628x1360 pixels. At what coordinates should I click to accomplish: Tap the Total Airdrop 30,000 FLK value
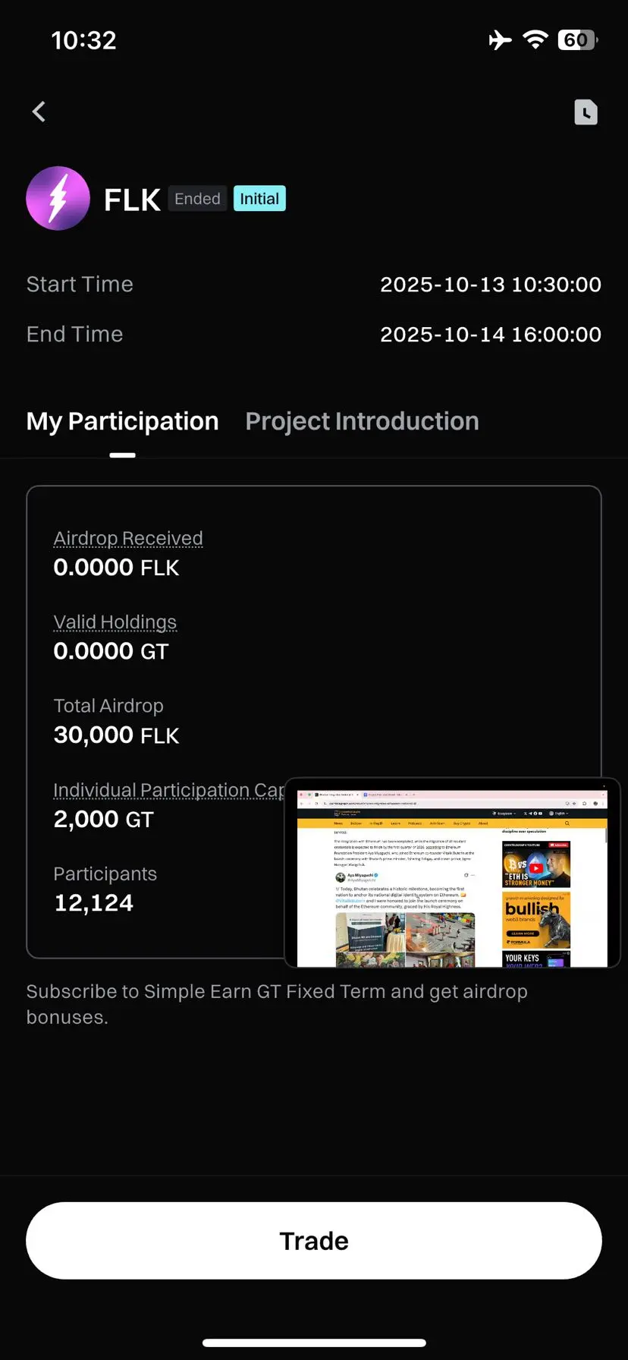(116, 735)
